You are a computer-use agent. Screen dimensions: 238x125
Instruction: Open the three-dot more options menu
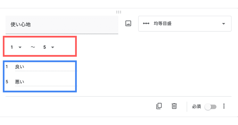(224, 106)
